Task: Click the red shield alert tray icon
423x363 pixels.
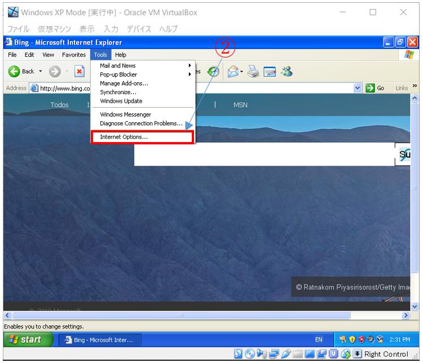Action: [362, 339]
